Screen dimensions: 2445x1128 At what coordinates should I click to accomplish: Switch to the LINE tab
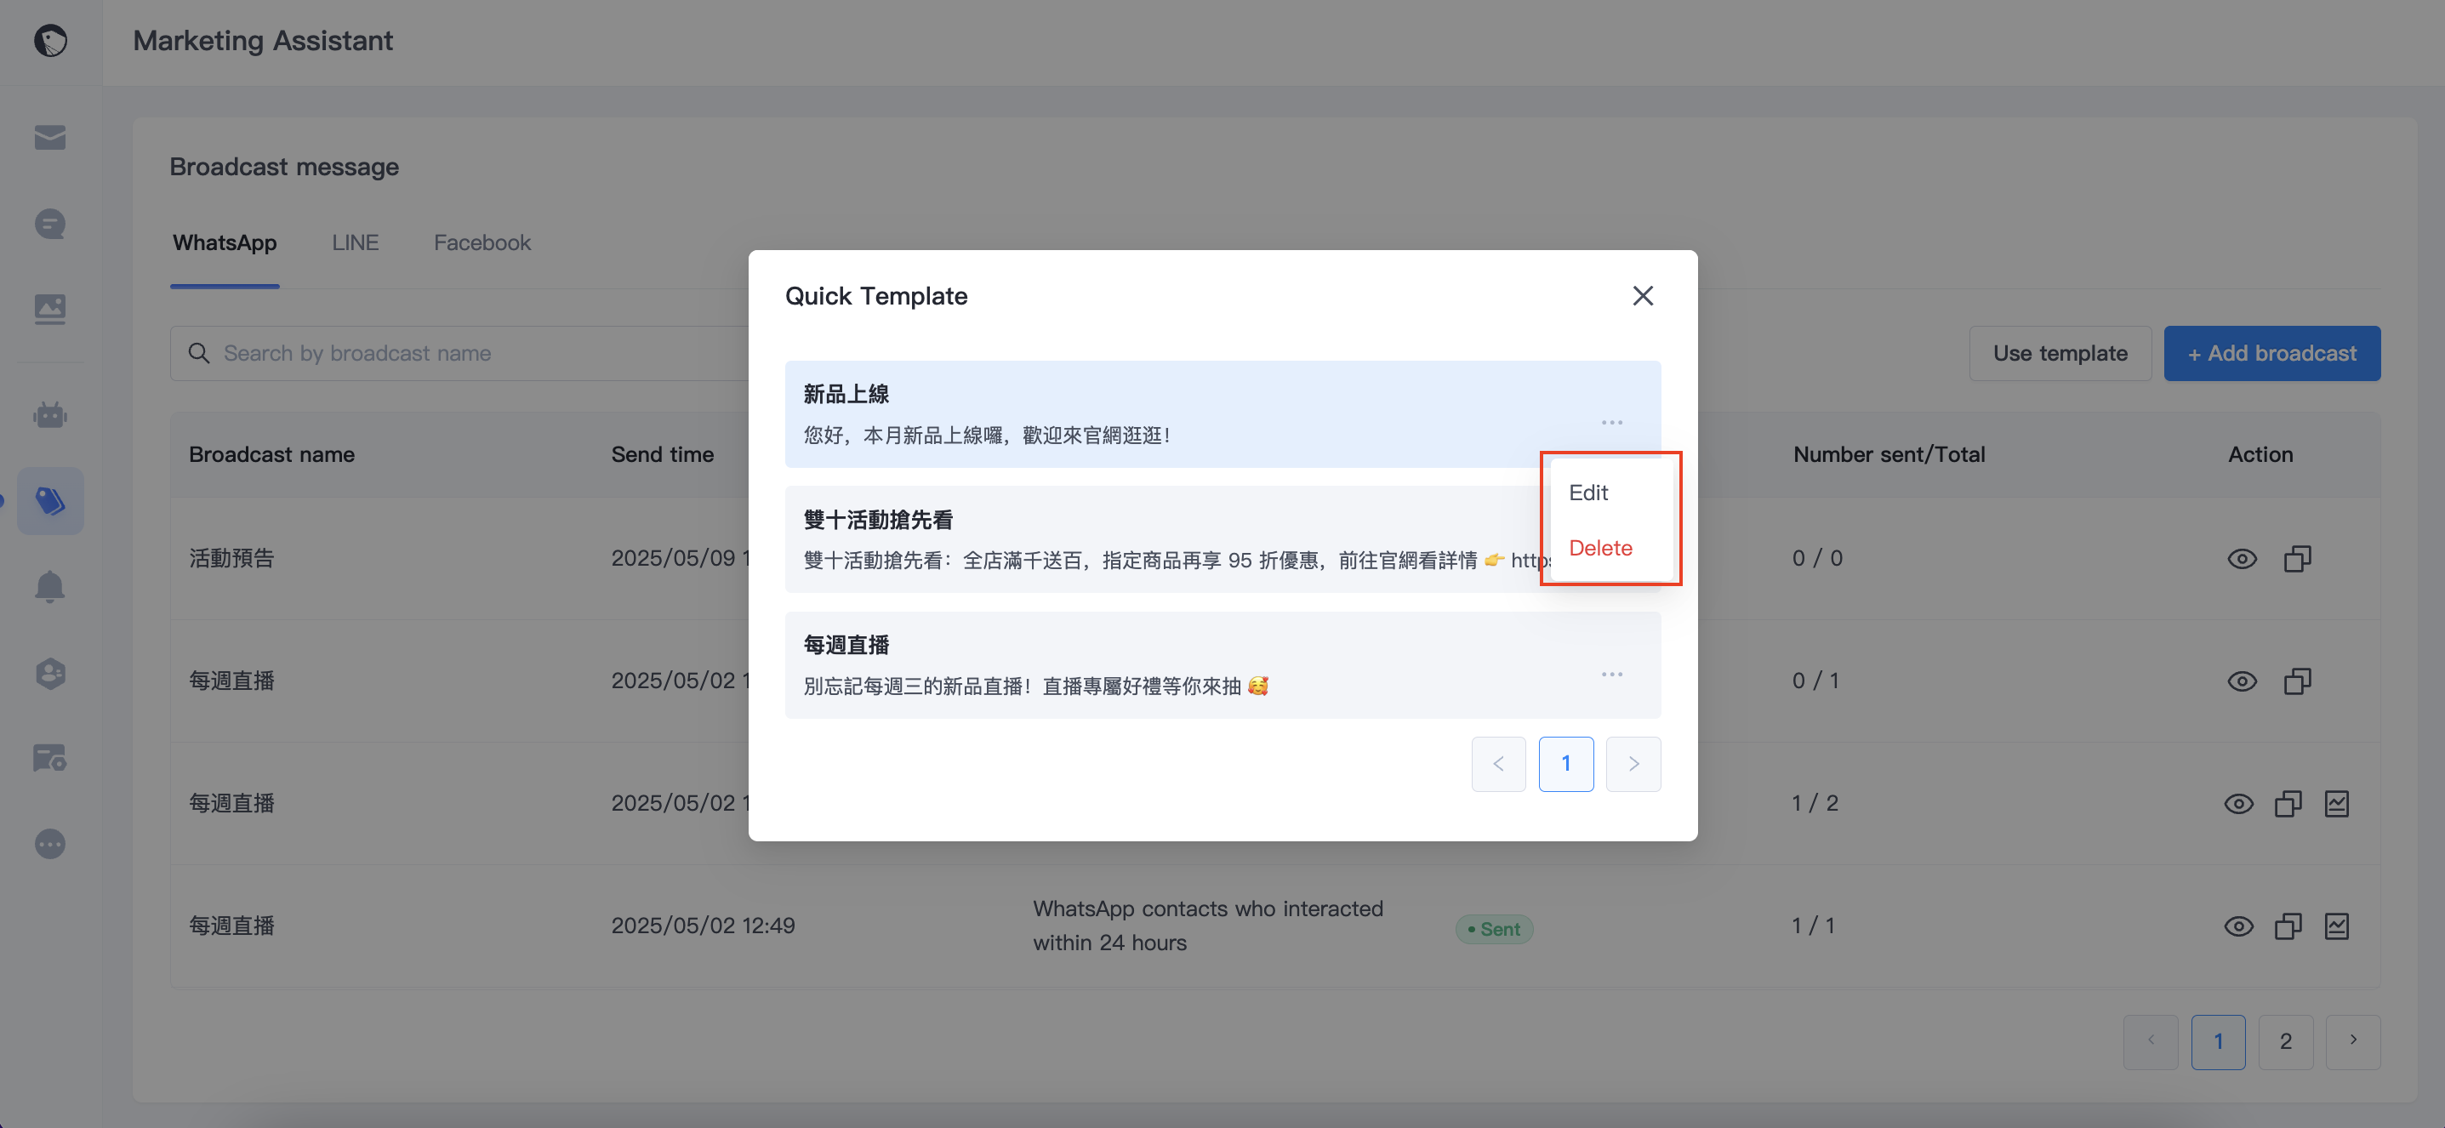355,242
